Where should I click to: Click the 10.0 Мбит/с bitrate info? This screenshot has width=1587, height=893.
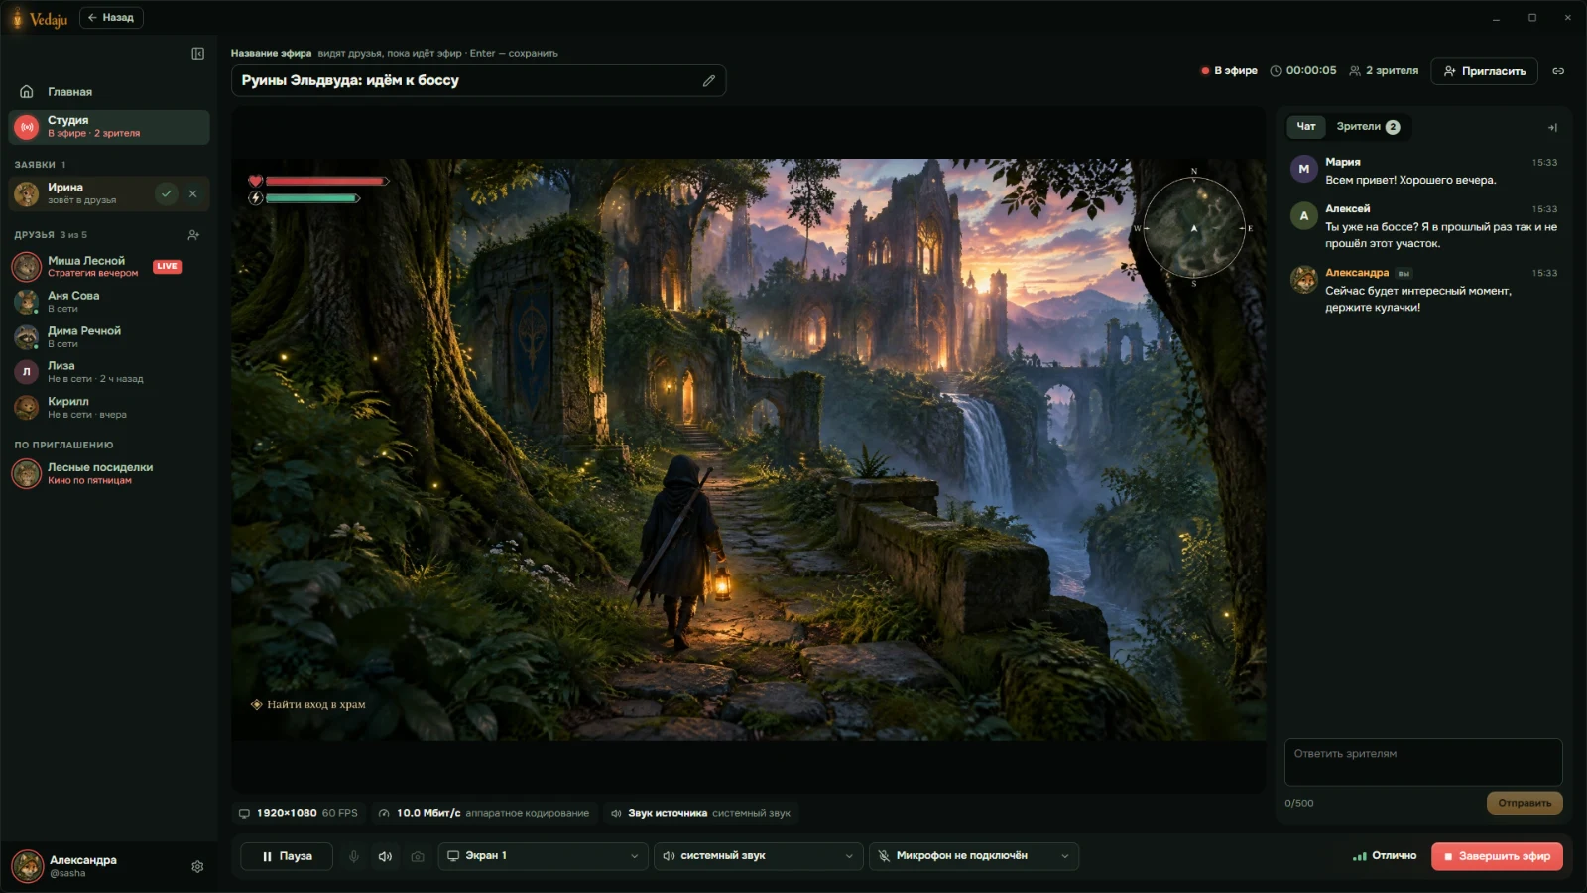tap(484, 813)
